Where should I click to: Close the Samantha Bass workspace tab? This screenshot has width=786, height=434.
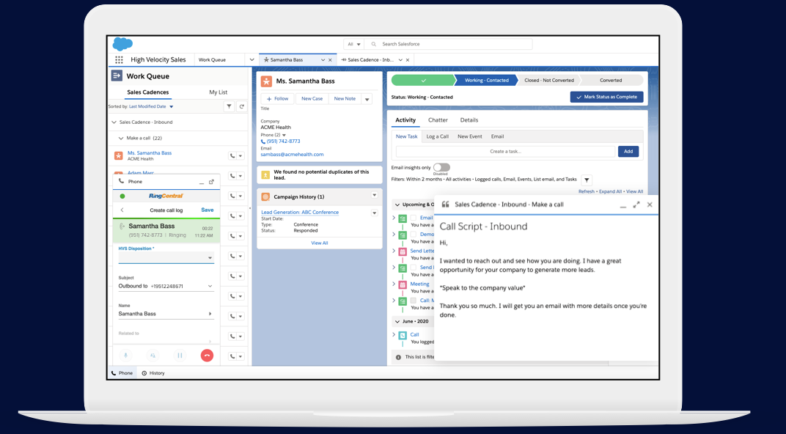click(x=330, y=60)
